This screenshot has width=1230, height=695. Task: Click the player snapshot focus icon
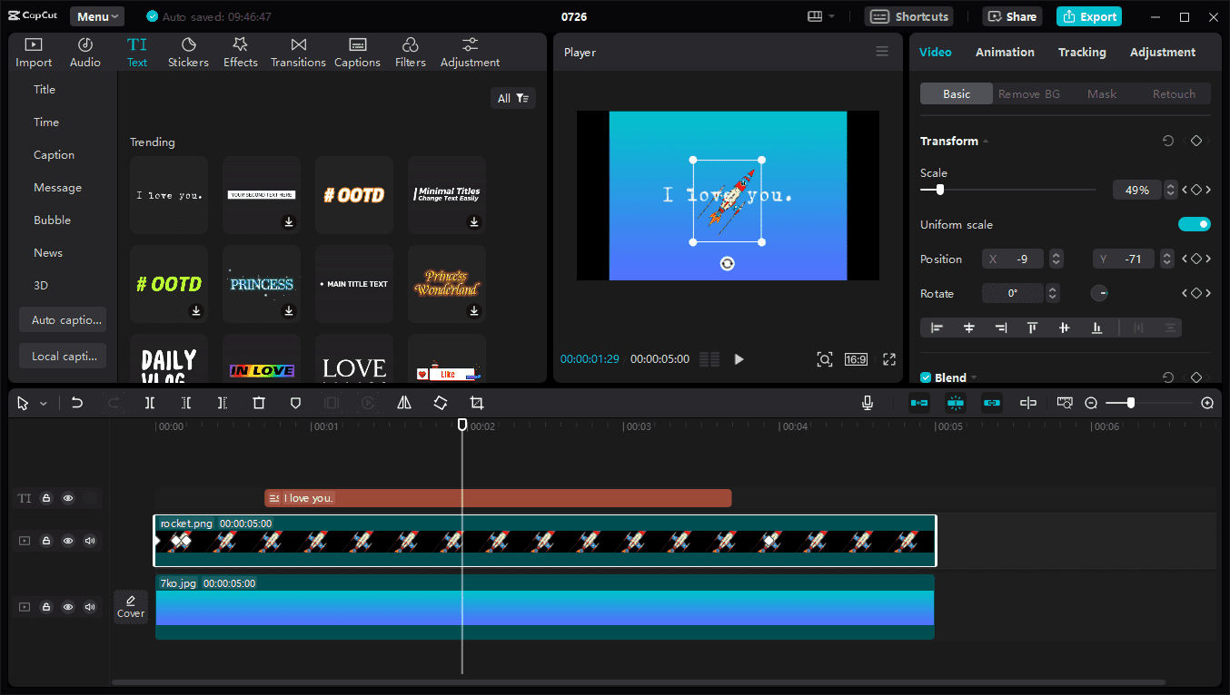coord(824,359)
